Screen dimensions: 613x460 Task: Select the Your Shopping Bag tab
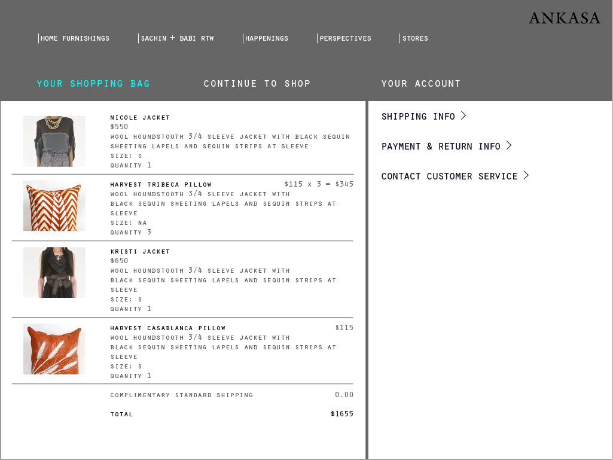coord(93,84)
